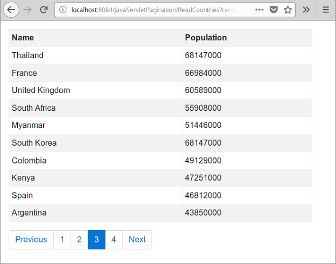Select the active page 3 button
This screenshot has width=336, height=264.
pos(96,240)
